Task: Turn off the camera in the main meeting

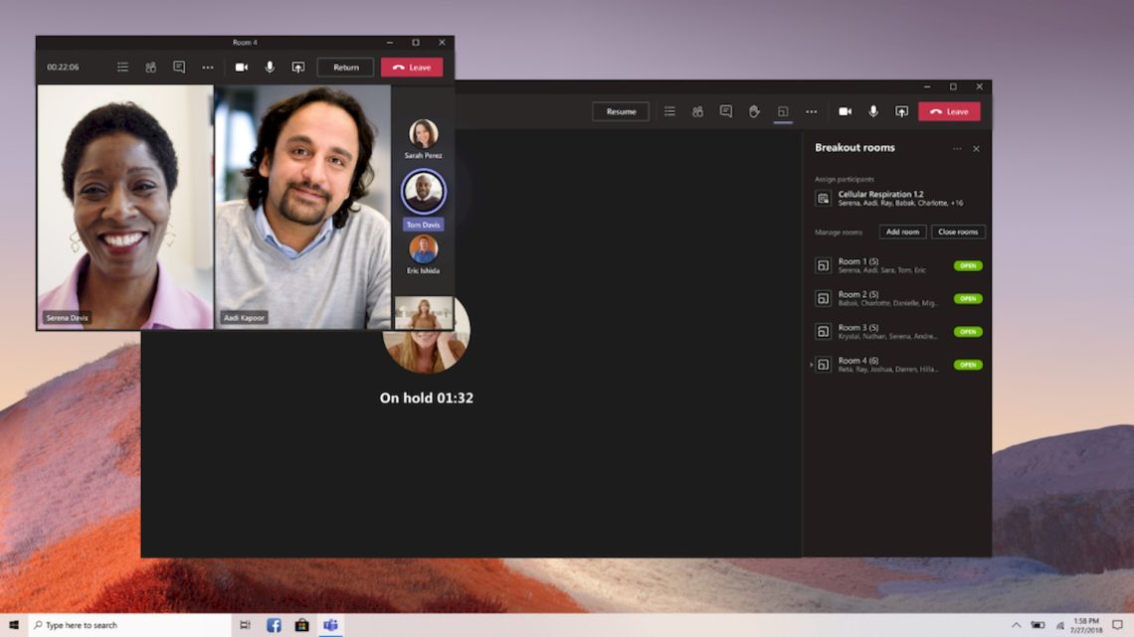Action: (x=845, y=111)
